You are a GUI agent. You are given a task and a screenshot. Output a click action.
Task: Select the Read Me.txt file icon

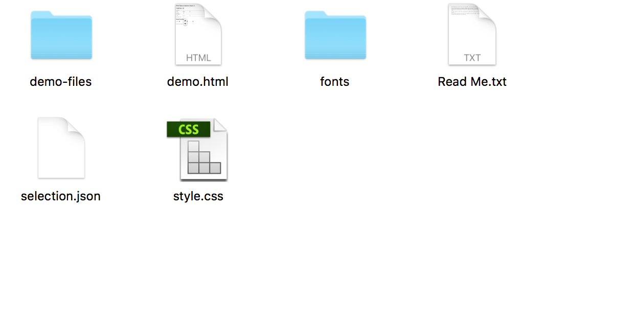pyautogui.click(x=472, y=34)
